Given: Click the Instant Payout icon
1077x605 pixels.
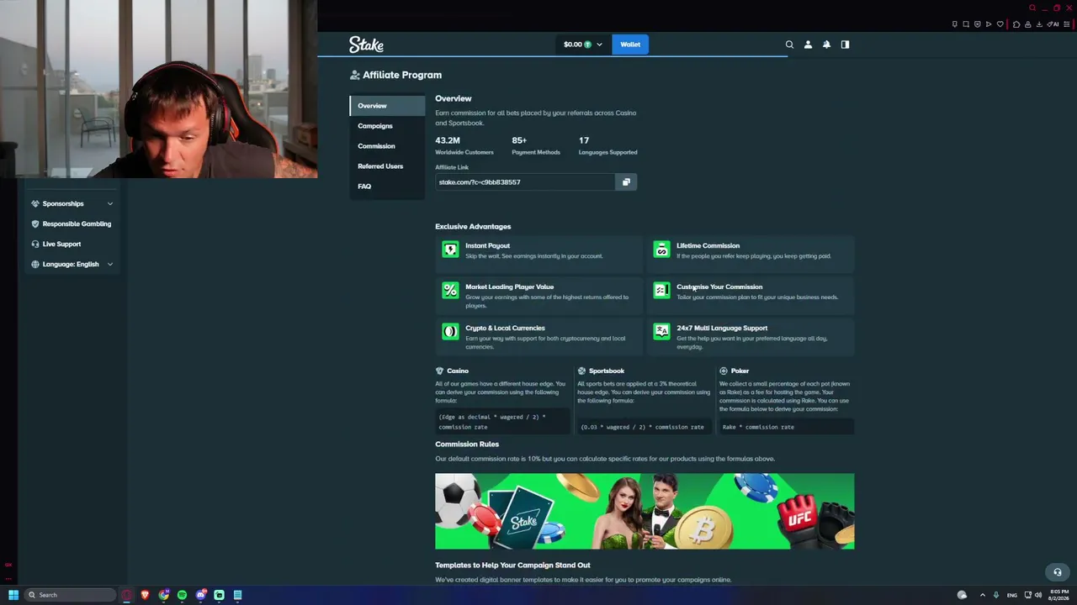Looking at the screenshot, I should (450, 250).
